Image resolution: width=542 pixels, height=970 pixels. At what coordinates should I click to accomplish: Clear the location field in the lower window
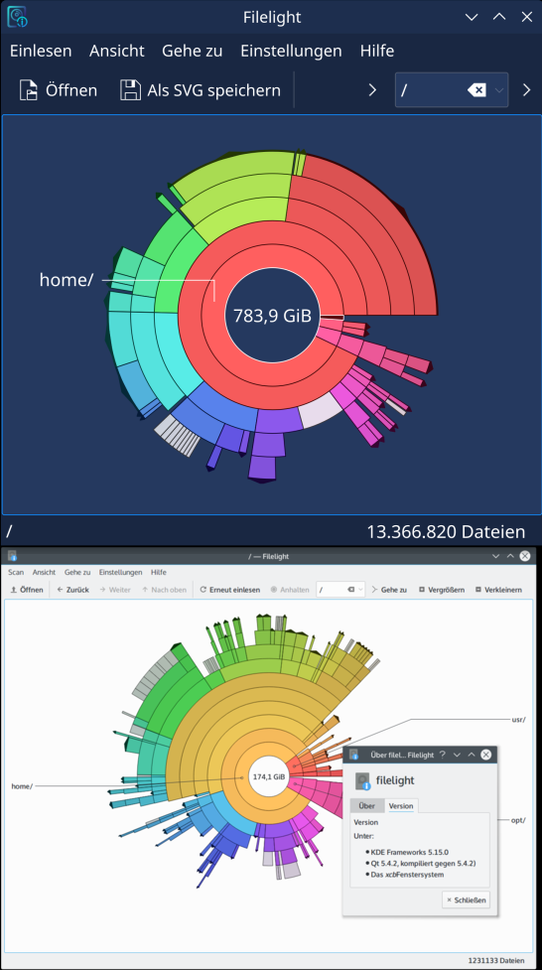point(350,590)
